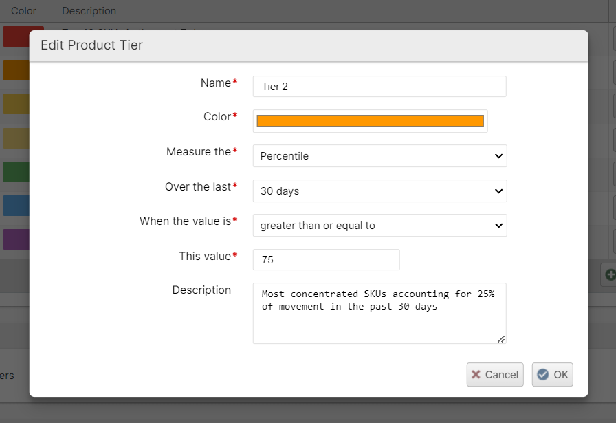Image resolution: width=616 pixels, height=423 pixels.
Task: Click the Description column header
Action: [89, 11]
